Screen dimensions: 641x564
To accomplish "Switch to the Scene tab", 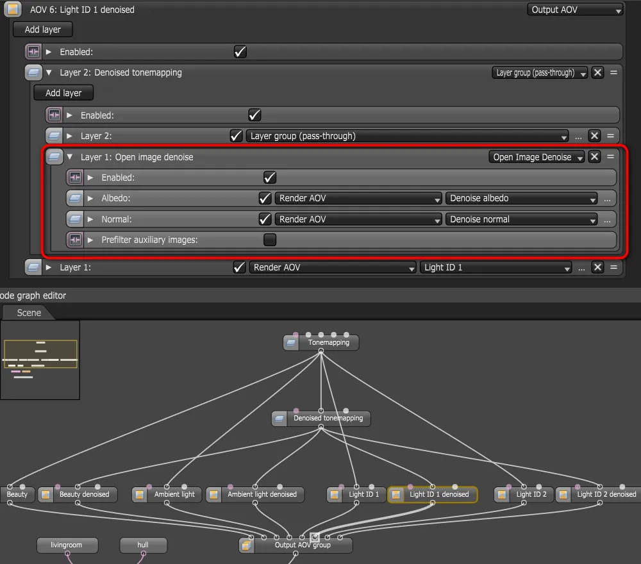I will [29, 313].
